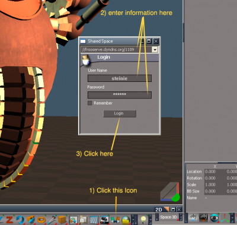Click the orange triangle beside 2D label
237x225 pixels.
(166, 209)
